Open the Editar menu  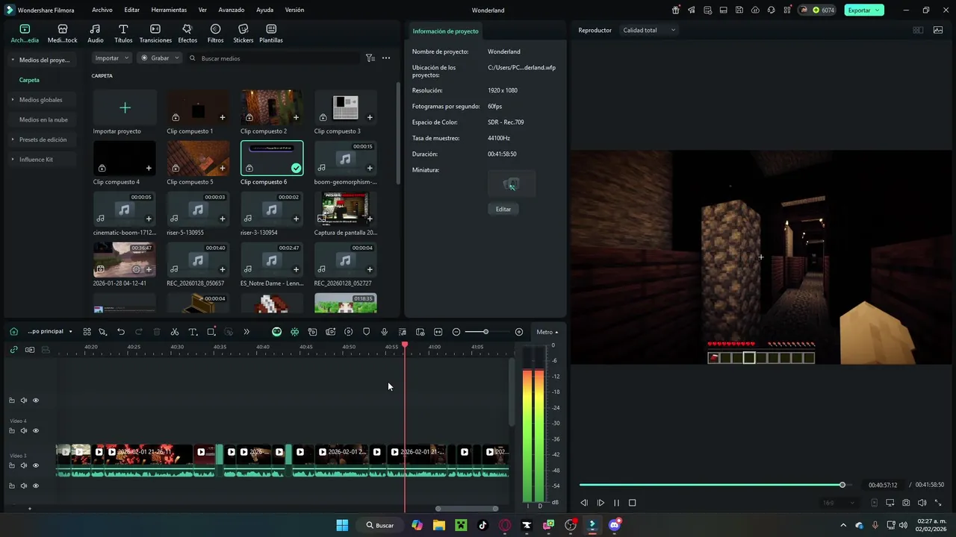131,10
